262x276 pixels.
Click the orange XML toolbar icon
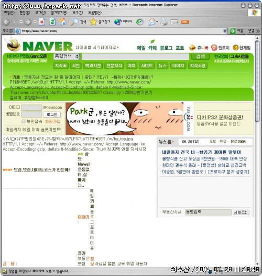pyautogui.click(x=185, y=22)
